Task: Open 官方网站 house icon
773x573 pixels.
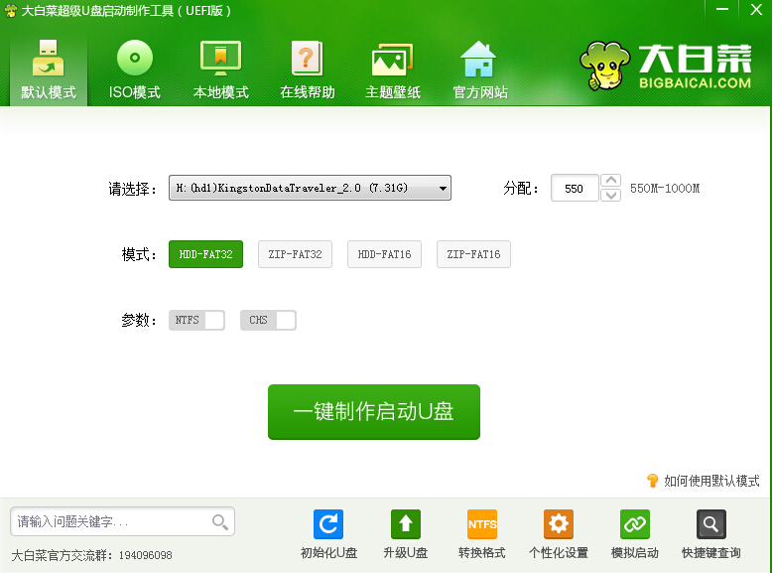Action: (x=479, y=60)
